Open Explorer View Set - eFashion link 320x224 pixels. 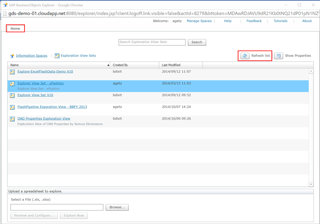point(41,84)
